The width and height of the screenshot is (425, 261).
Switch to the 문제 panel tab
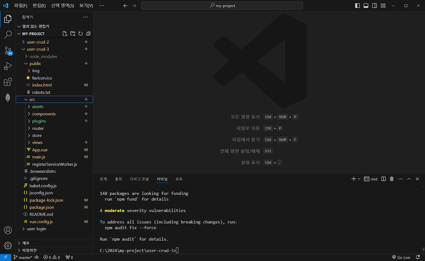coord(103,179)
